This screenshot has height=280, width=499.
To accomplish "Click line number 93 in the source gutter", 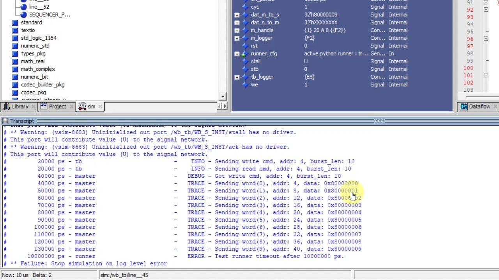I will 470,17.
